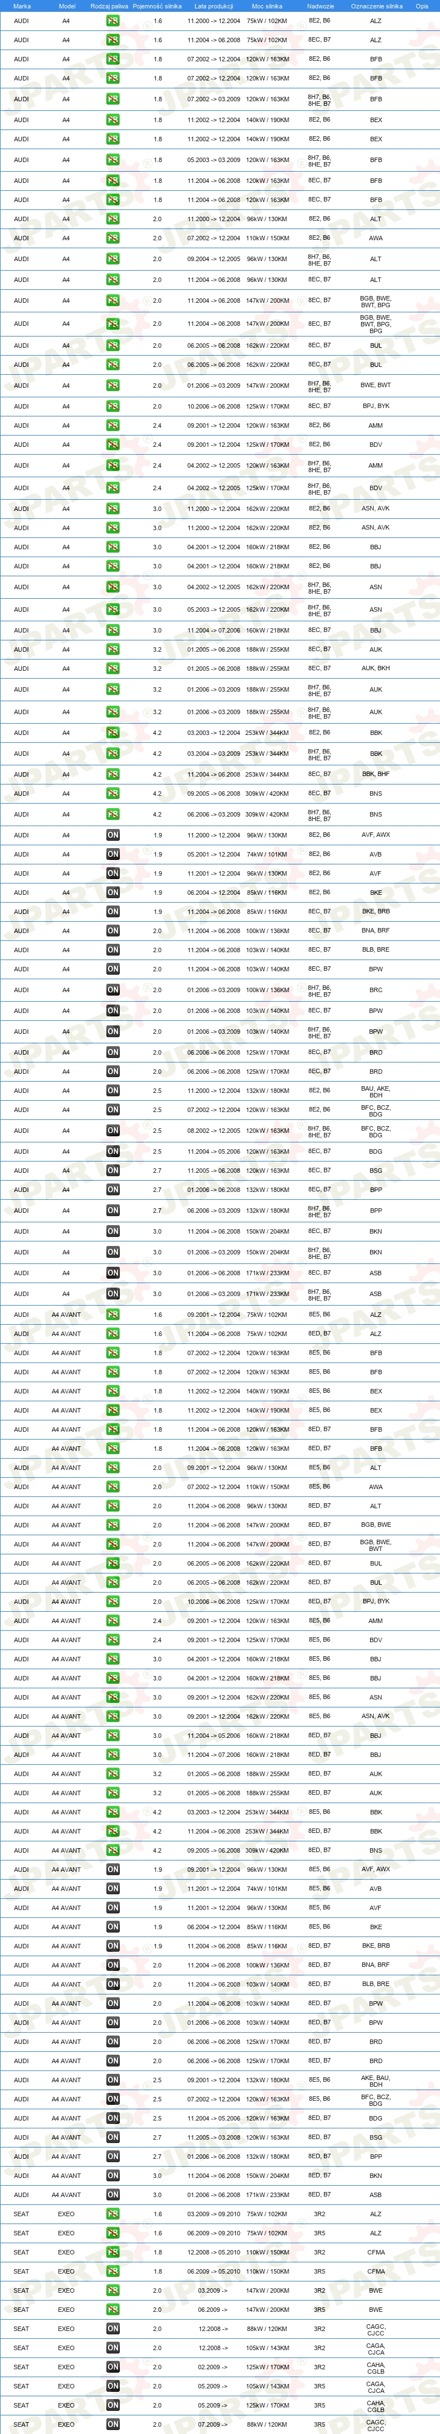
Task: Select ON icon in A4 1.9 BKE 8E2, B6 row
Action: coord(113,892)
